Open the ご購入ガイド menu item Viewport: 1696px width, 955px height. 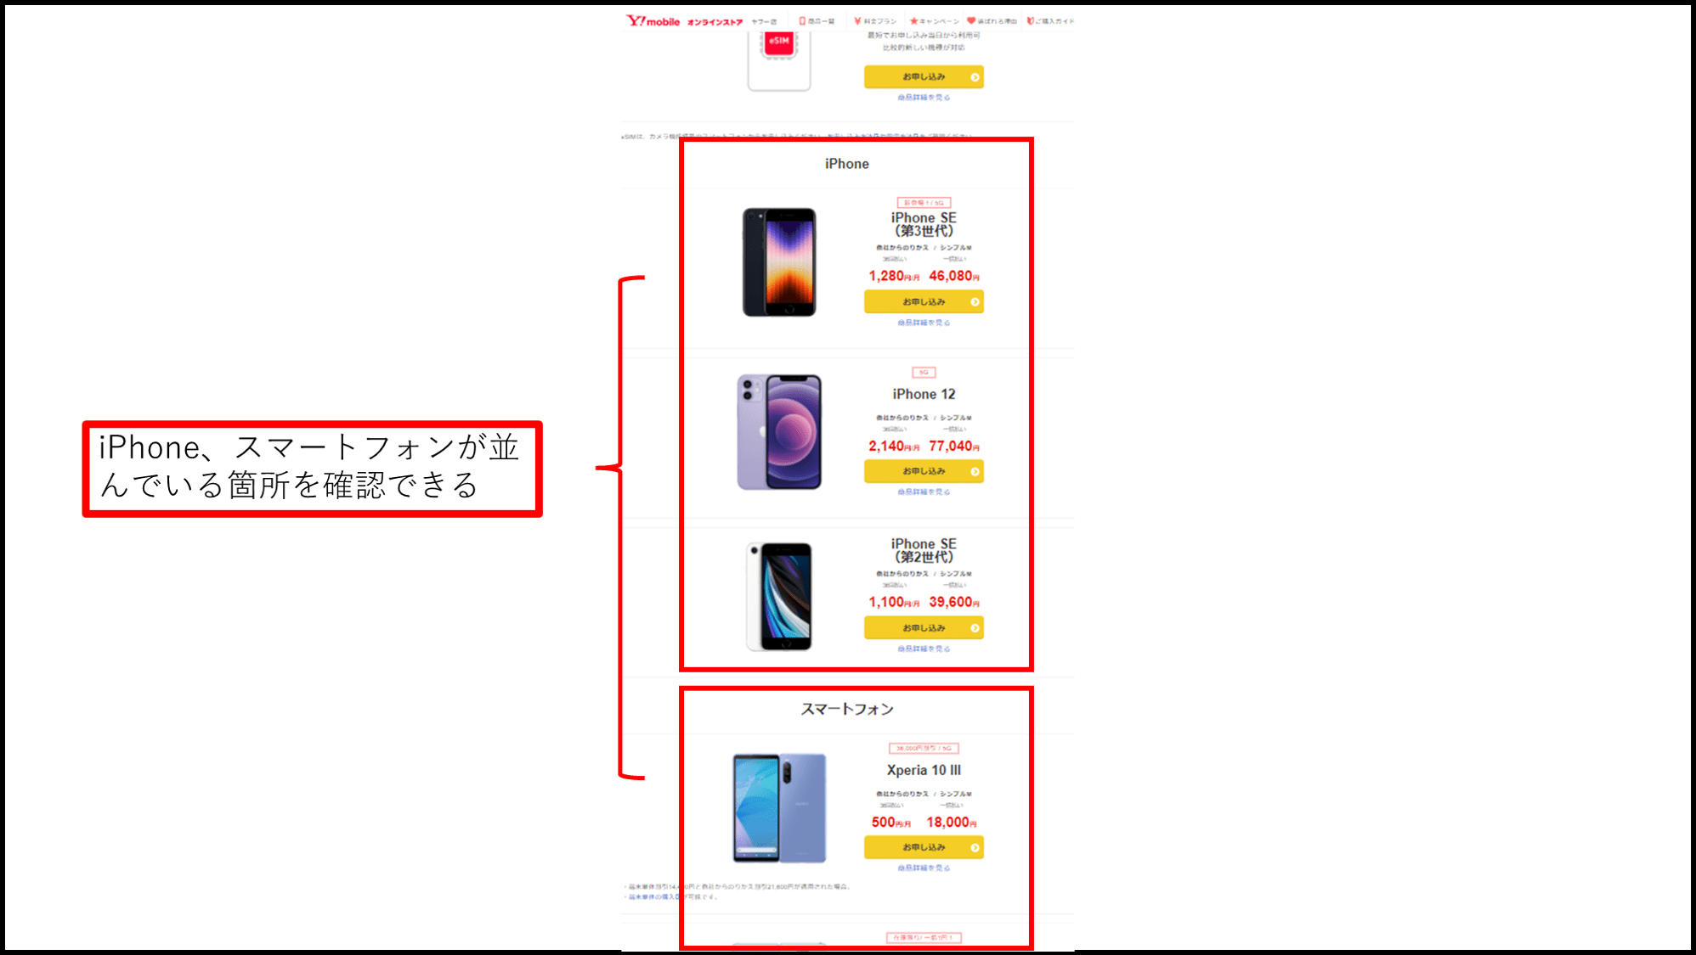click(1050, 21)
